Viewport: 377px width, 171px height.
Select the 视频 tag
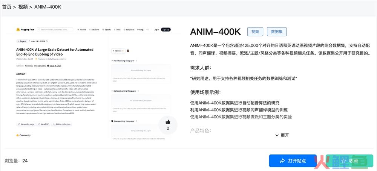pyautogui.click(x=255, y=32)
